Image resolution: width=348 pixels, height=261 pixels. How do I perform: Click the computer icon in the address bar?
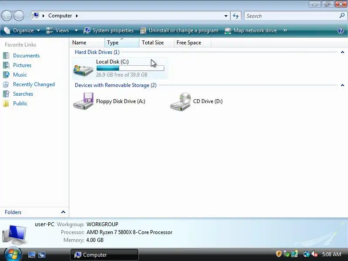pyautogui.click(x=36, y=16)
